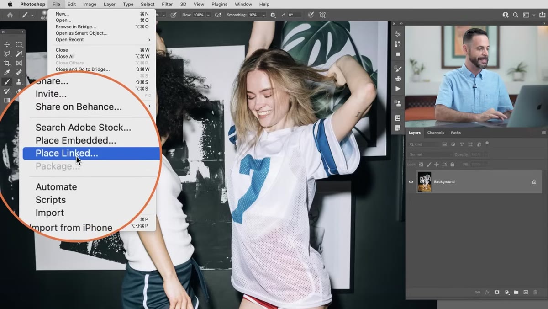Toggle lock position icon
The image size is (548, 309).
tap(437, 165)
